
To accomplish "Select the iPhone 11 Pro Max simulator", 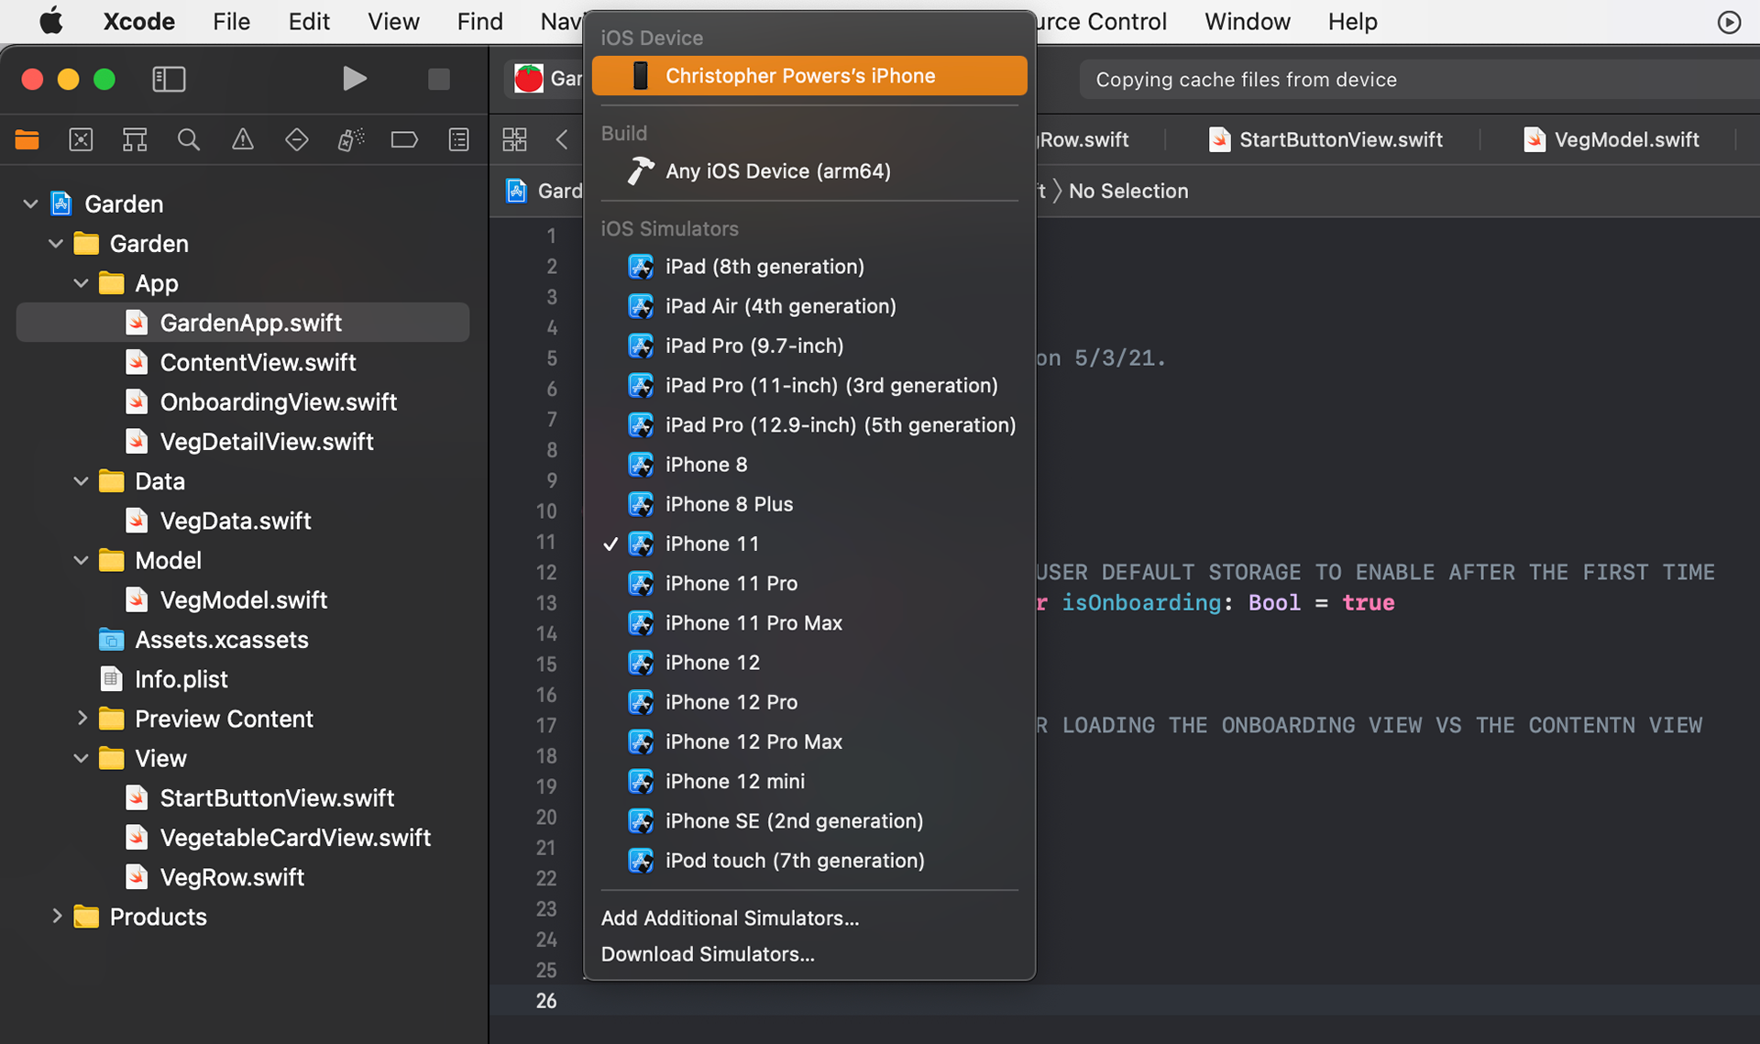I will coord(809,623).
